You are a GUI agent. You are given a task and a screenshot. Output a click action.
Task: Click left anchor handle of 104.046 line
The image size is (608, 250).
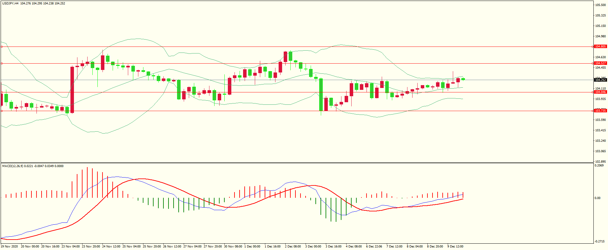[2, 92]
